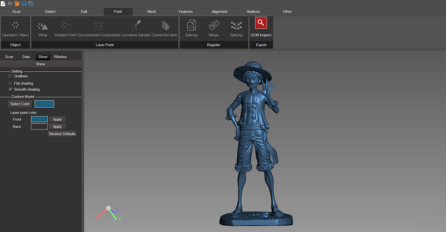Save the project with the floppy icon
The height and width of the screenshot is (232, 446).
point(24,4)
